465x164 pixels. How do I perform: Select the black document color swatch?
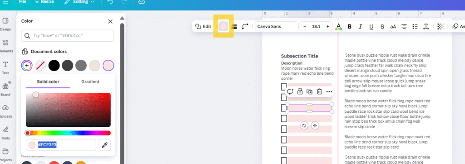(54, 65)
